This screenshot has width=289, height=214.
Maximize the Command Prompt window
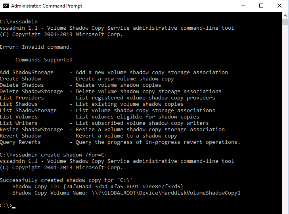[x=261, y=6]
